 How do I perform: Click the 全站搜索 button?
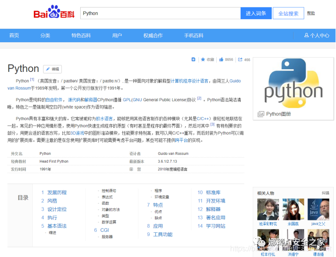point(288,13)
